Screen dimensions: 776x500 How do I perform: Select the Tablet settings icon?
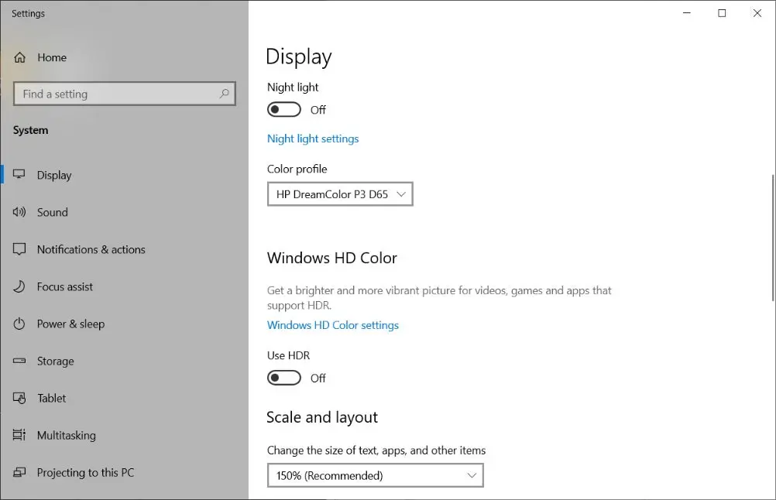coord(19,398)
